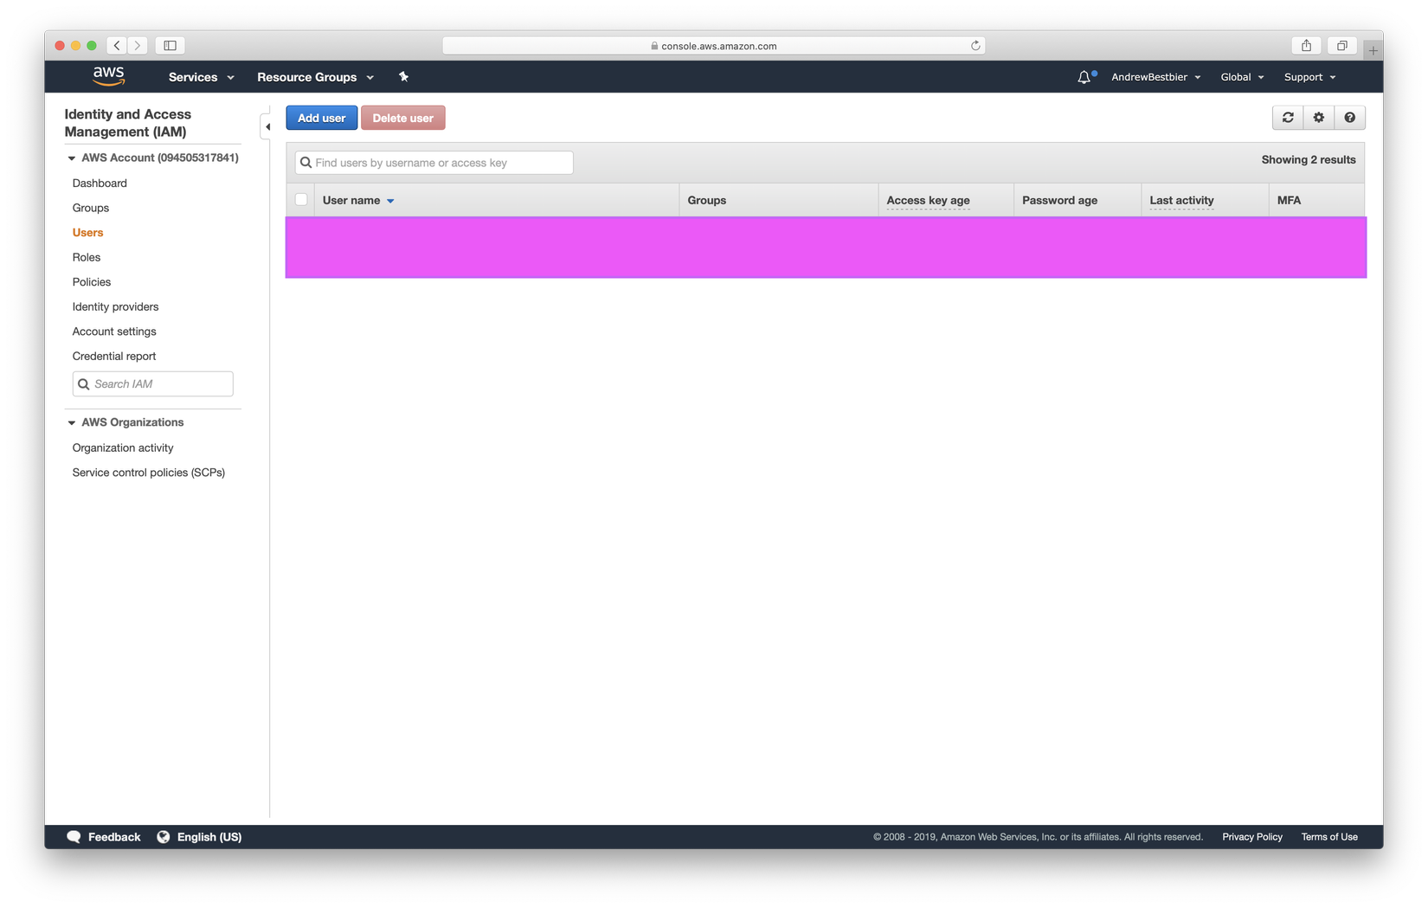Open the Privacy Policy link

[x=1252, y=837]
